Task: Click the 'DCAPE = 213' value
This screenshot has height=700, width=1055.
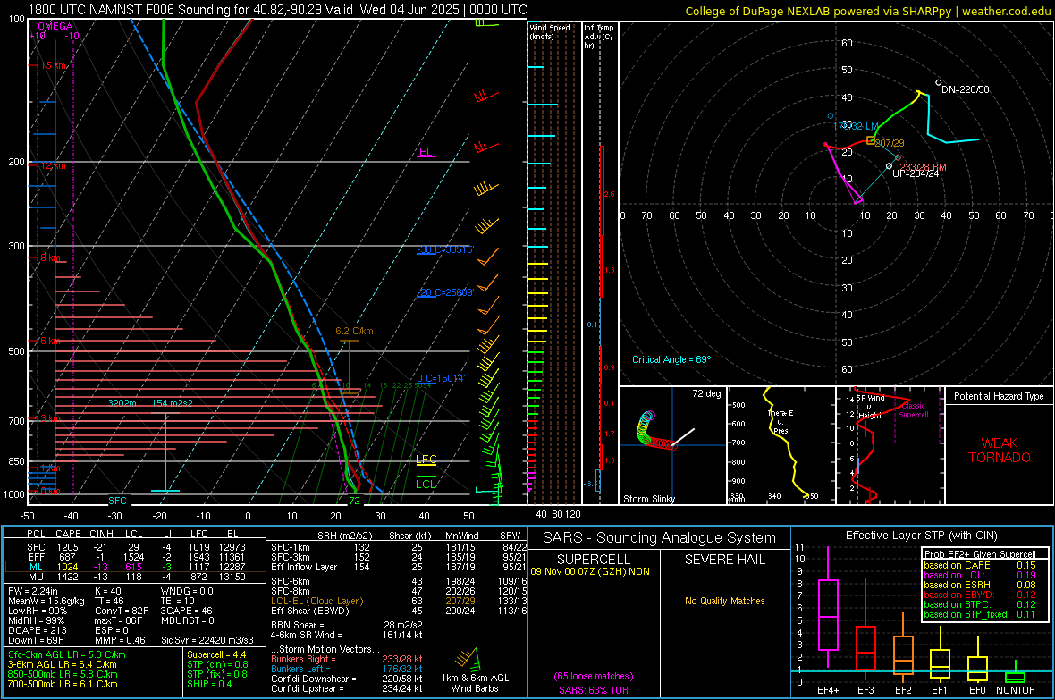Action: [x=38, y=630]
